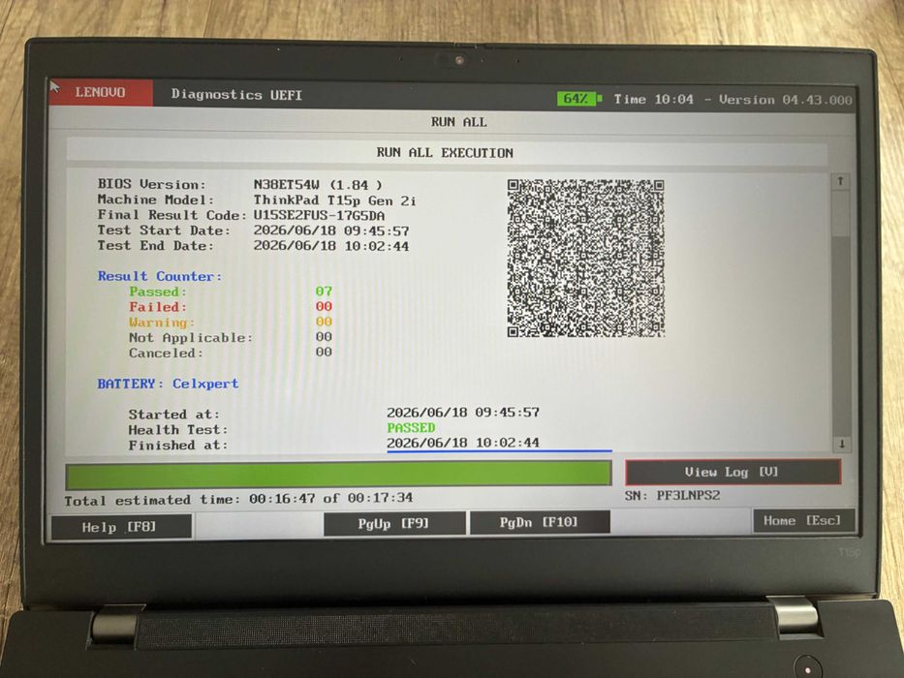904x678 pixels.
Task: Click Version 04.43.000 text
Action: click(785, 100)
